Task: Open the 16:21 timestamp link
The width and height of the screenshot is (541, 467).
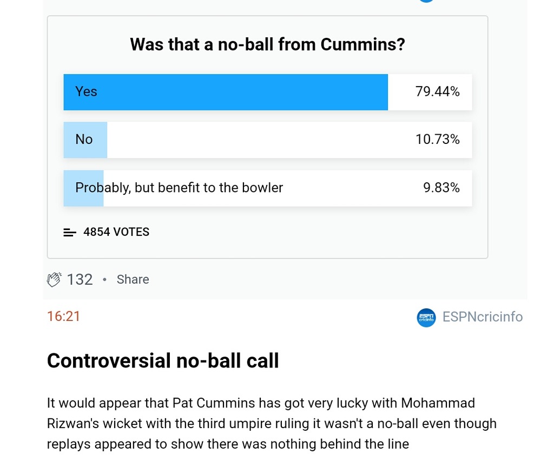Action: click(x=64, y=317)
